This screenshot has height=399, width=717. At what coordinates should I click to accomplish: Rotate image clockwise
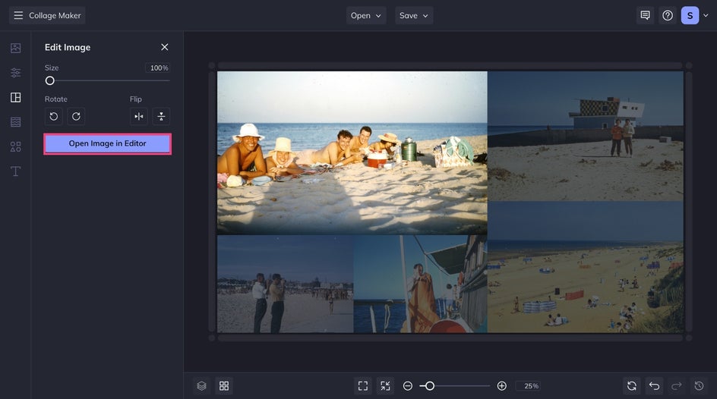76,116
